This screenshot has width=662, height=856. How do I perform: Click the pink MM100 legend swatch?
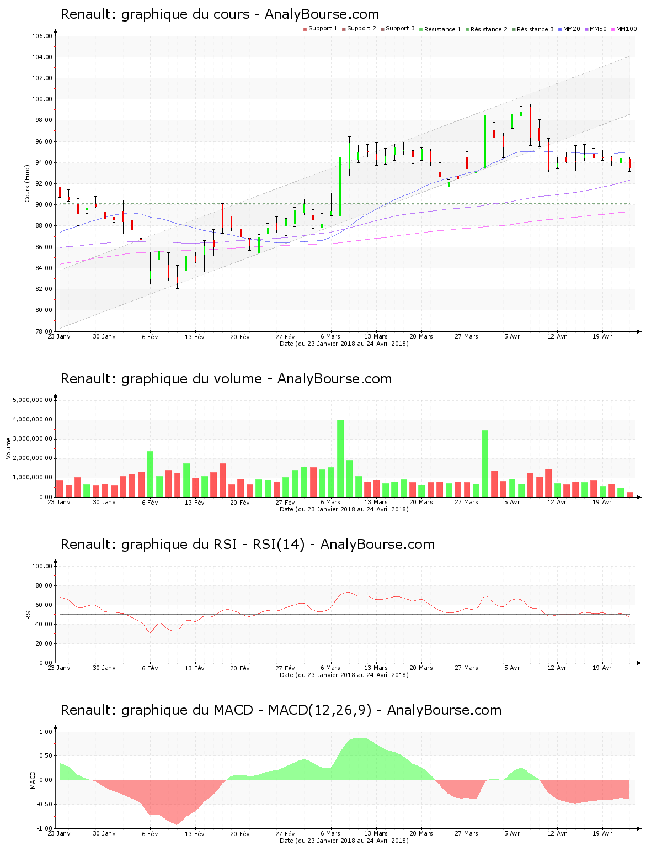pos(613,29)
